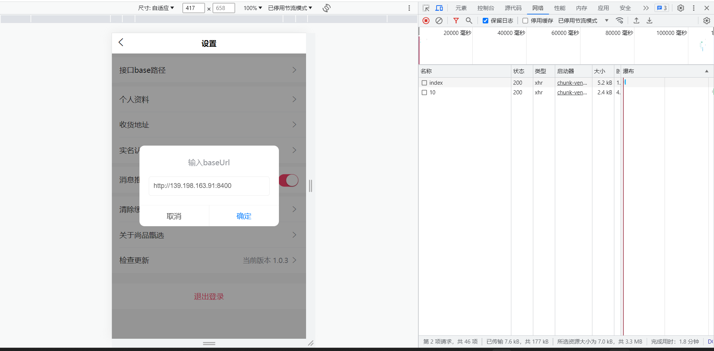Switch to the 控制台 tab
The image size is (714, 351).
click(486, 8)
